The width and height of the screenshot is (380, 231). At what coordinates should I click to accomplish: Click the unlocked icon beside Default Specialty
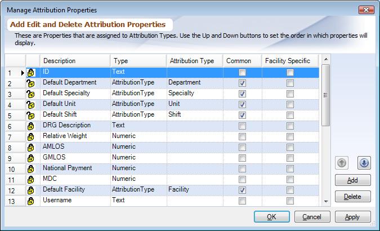pos(30,94)
